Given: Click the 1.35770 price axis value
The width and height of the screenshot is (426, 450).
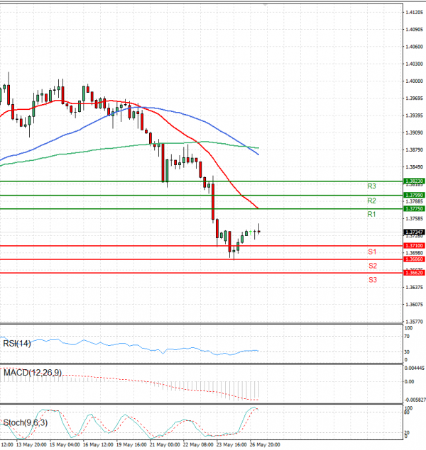Looking at the screenshot, I should click(x=414, y=322).
